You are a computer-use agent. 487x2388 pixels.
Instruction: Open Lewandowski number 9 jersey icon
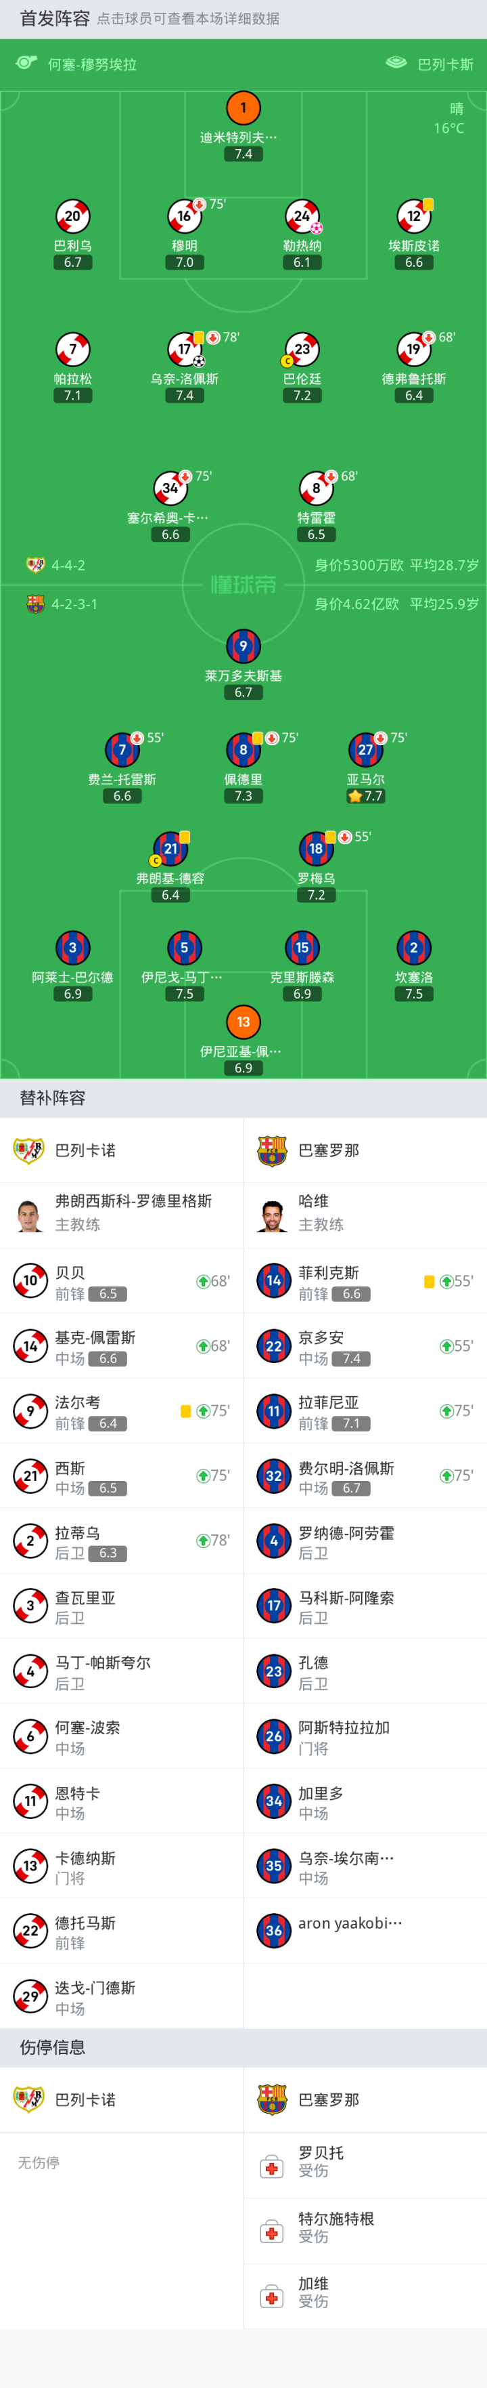pyautogui.click(x=243, y=646)
